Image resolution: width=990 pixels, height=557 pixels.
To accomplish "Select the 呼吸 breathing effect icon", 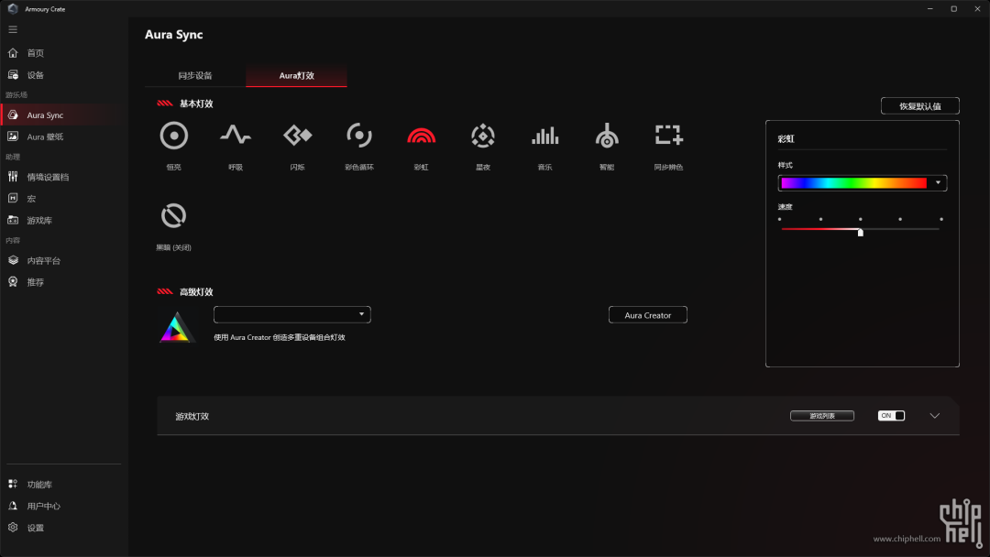I will (x=236, y=135).
